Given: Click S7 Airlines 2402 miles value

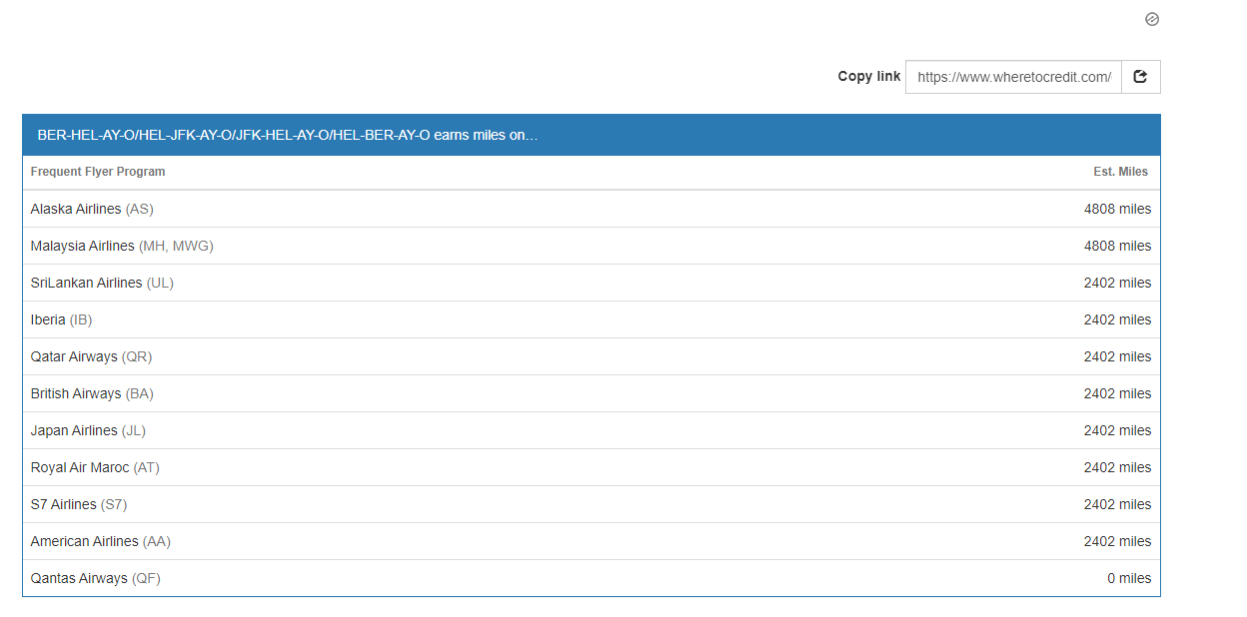Looking at the screenshot, I should [1117, 504].
